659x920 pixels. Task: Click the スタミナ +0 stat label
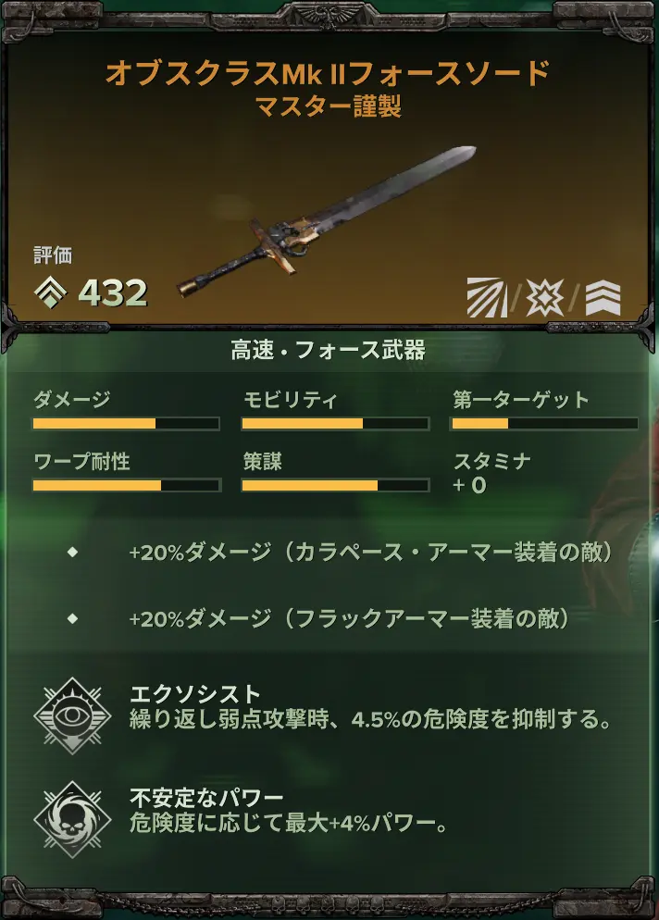491,473
